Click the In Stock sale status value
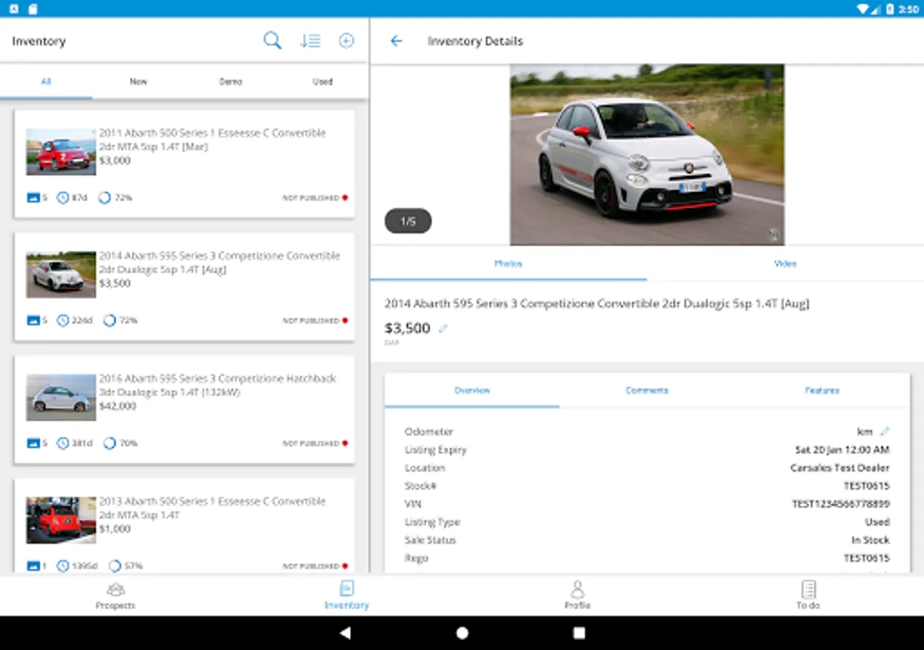 (x=871, y=540)
